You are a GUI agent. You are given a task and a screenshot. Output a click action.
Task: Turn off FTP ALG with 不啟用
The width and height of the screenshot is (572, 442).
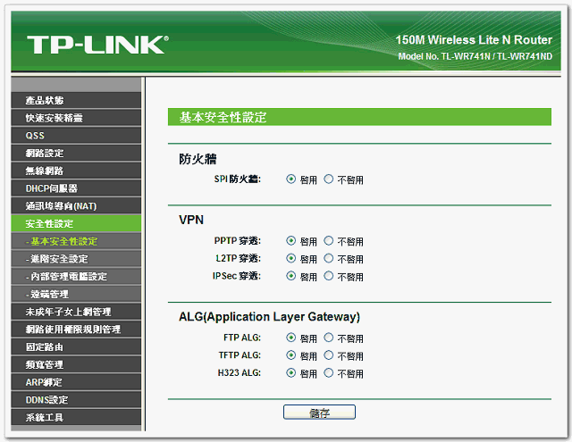coord(329,338)
